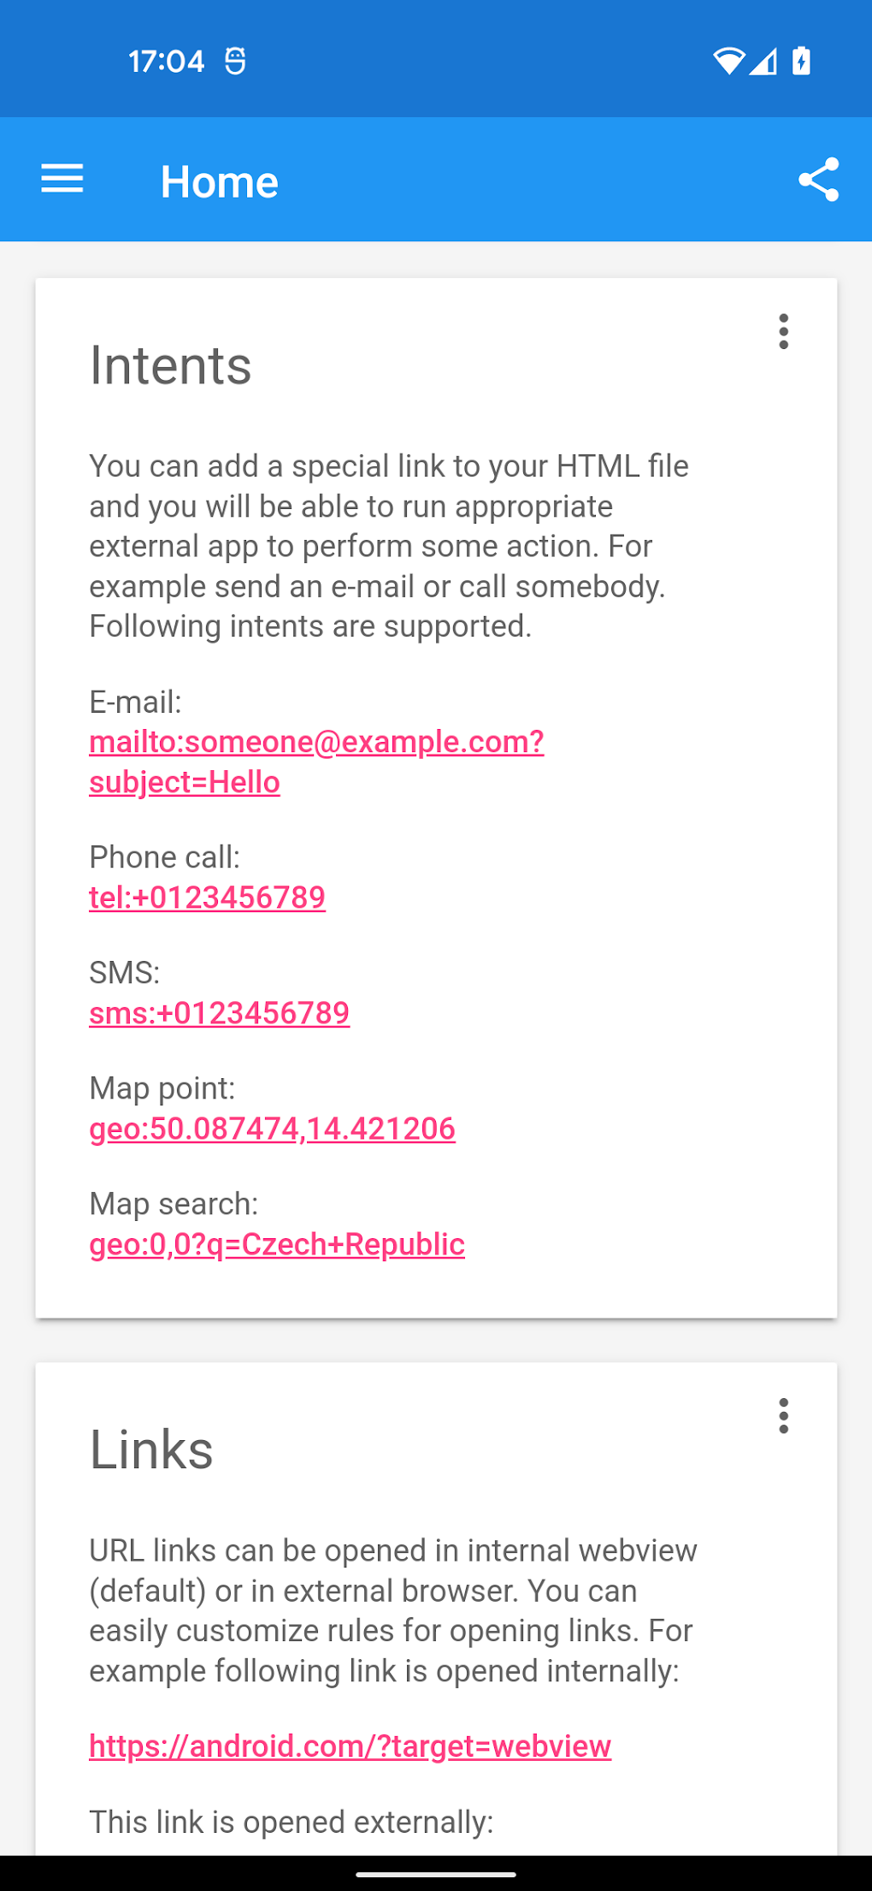Tap the clock showing 17:04
Screen dimensions: 872x1891
(x=168, y=60)
